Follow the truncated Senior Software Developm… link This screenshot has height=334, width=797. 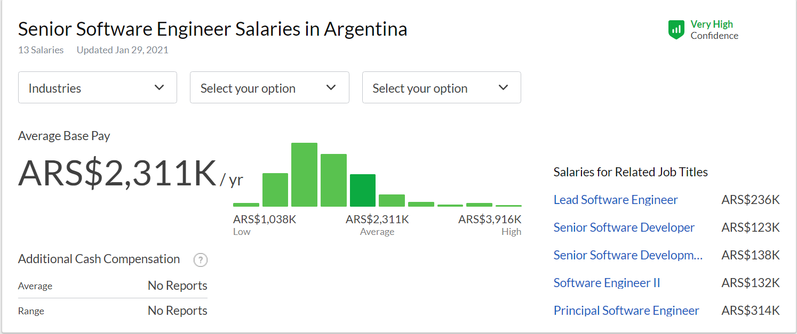click(x=628, y=255)
